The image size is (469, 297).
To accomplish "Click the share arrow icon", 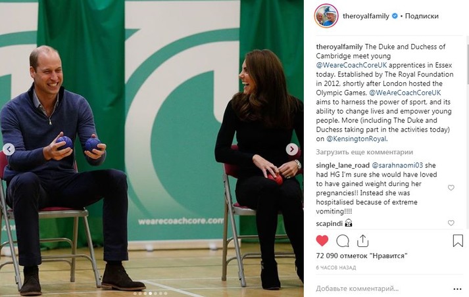I will 362,240.
